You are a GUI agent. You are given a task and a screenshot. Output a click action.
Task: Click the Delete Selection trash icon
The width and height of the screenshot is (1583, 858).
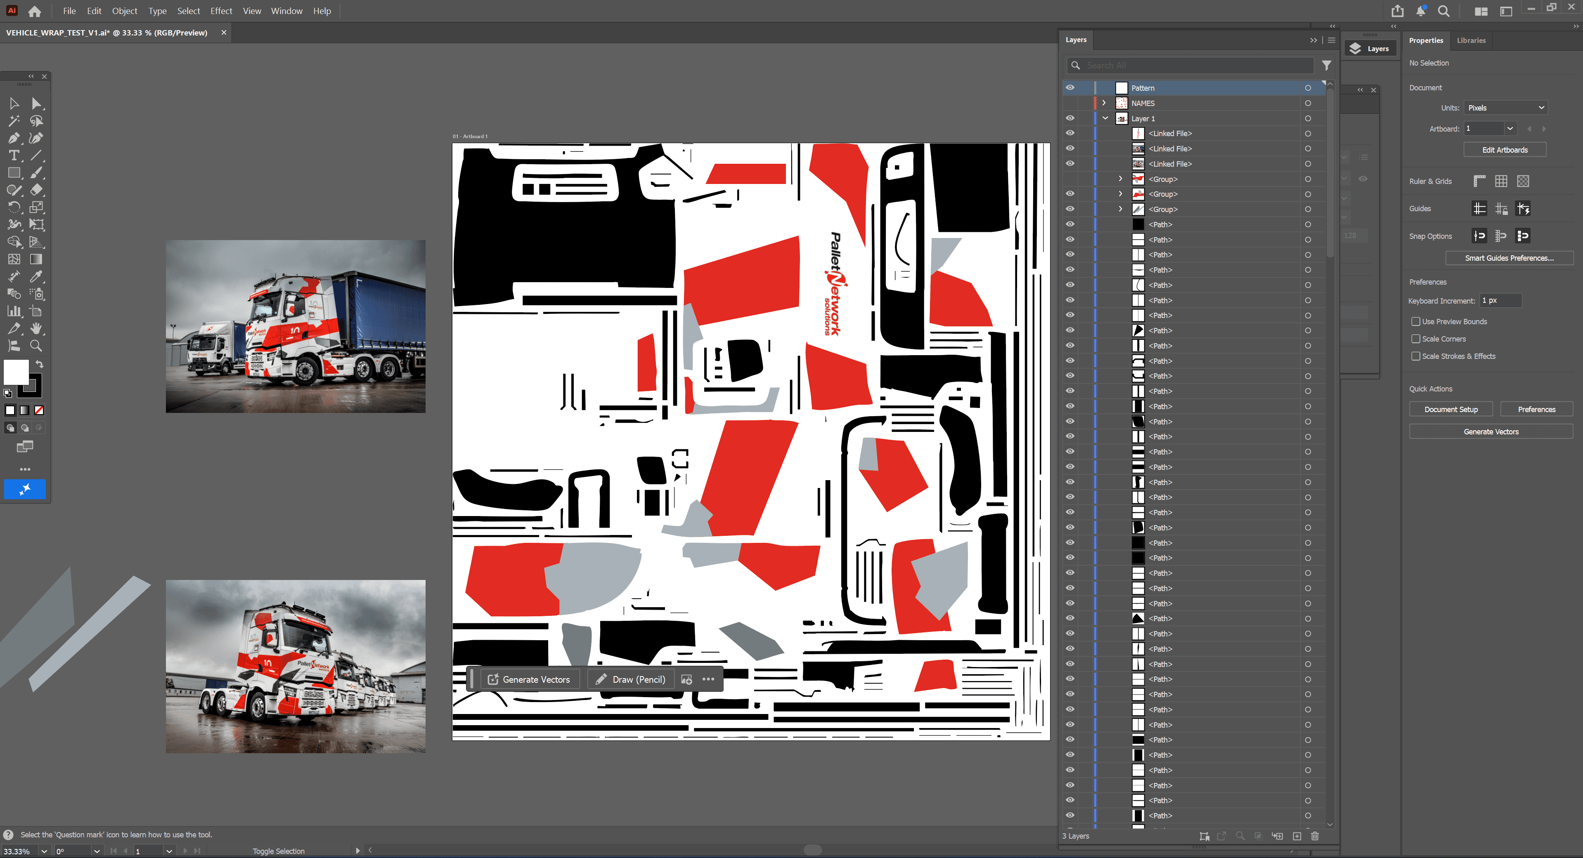pos(1314,836)
